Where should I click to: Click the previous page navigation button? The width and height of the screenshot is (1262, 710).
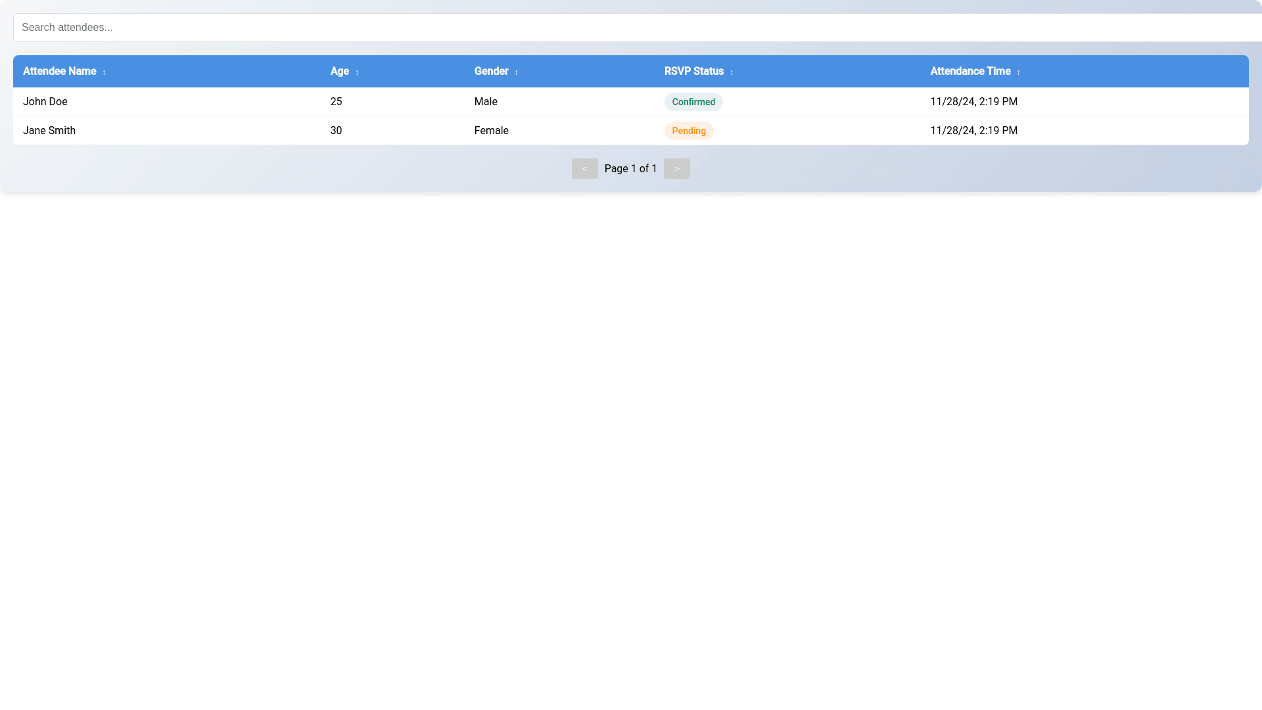click(584, 168)
